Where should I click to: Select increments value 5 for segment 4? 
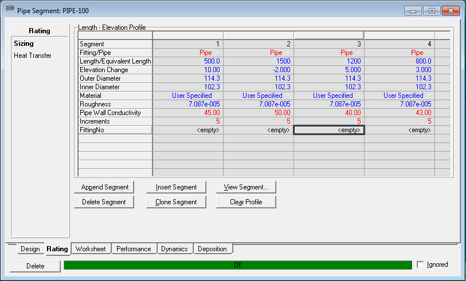click(x=400, y=121)
